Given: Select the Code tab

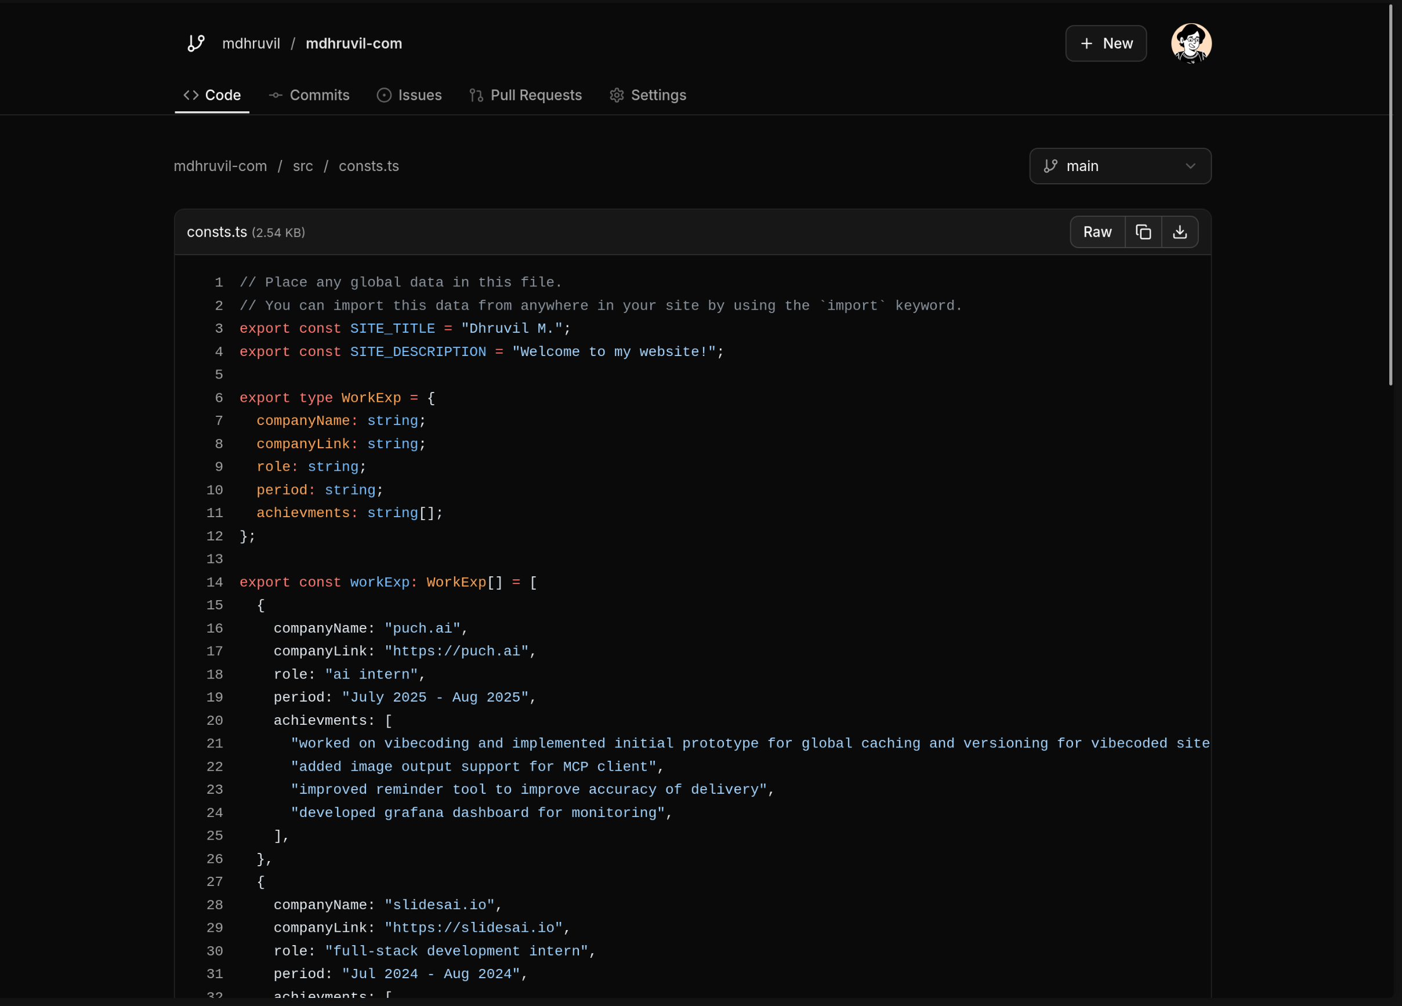Looking at the screenshot, I should [223, 95].
